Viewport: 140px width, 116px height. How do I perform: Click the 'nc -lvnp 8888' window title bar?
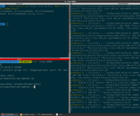(x=70, y=1)
